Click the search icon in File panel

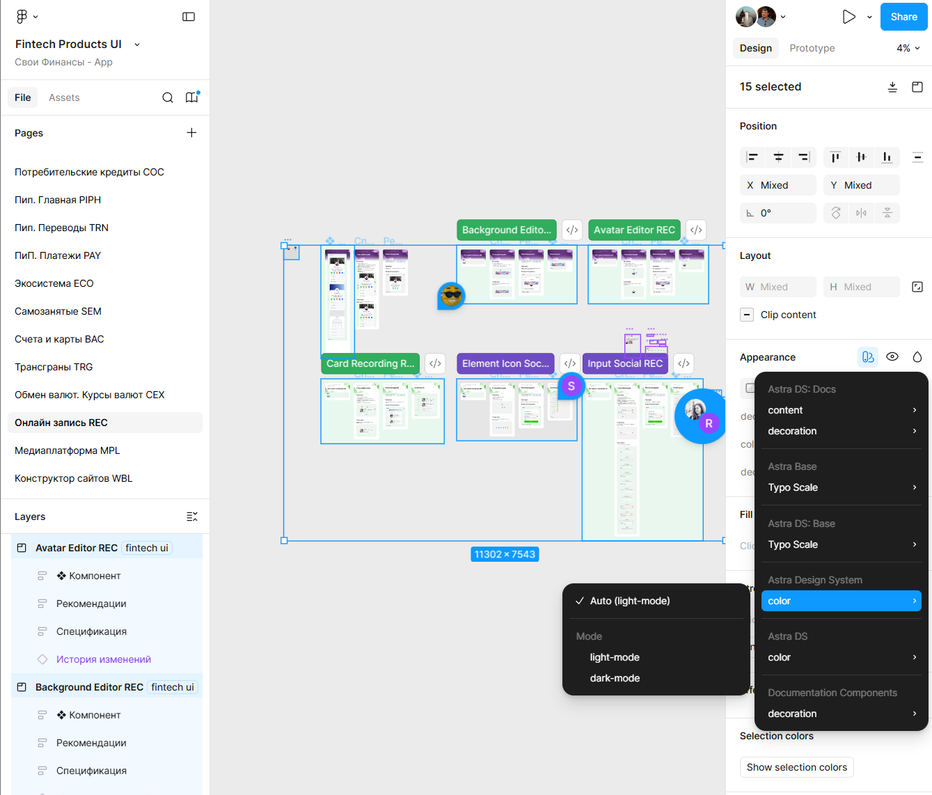168,97
